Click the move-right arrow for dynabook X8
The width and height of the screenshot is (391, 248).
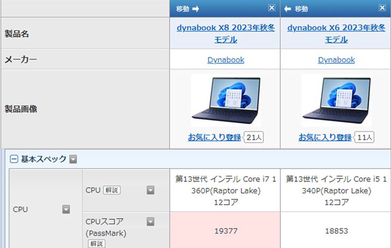click(x=188, y=9)
